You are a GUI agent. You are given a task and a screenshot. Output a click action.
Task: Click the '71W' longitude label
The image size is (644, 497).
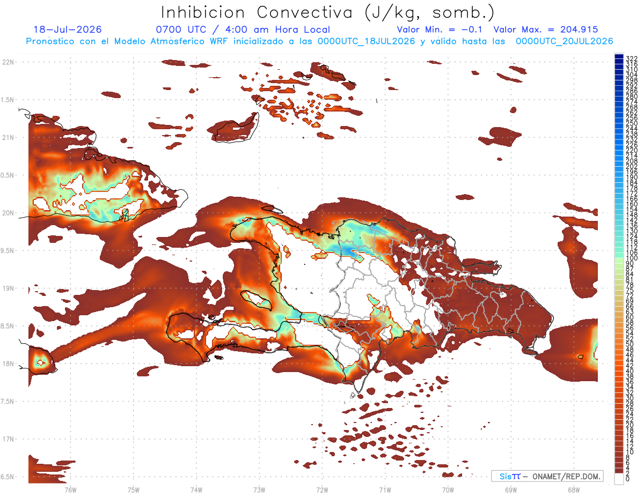click(x=385, y=489)
